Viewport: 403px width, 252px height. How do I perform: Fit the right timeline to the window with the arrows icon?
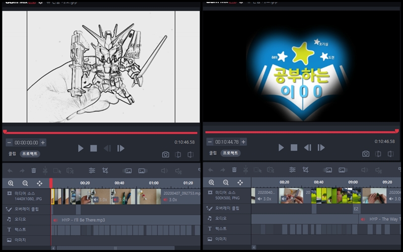pyautogui.click(x=240, y=182)
